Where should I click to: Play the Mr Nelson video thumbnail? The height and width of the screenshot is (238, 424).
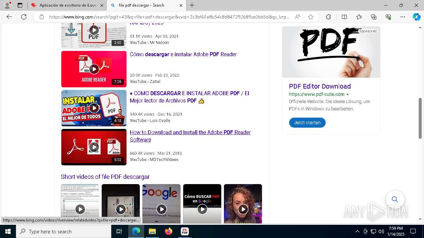pyautogui.click(x=94, y=35)
